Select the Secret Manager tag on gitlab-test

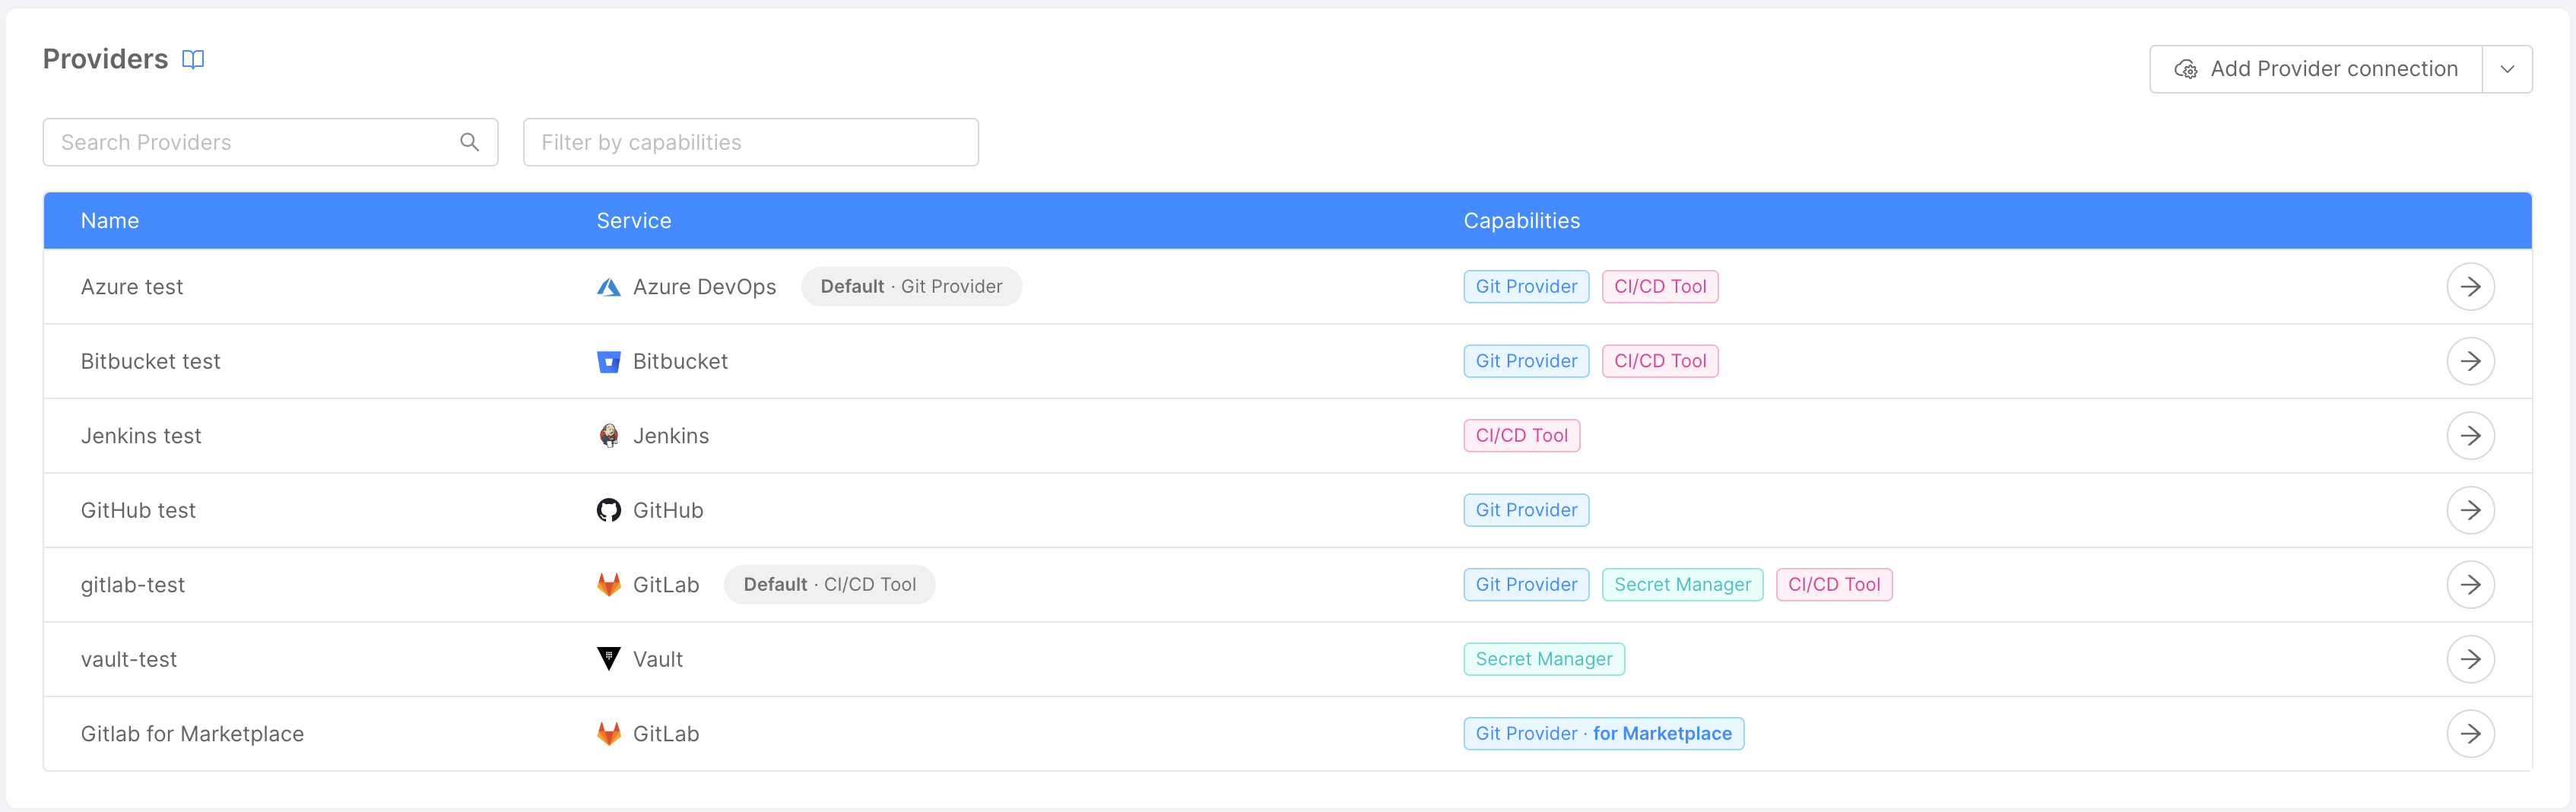tap(1682, 584)
